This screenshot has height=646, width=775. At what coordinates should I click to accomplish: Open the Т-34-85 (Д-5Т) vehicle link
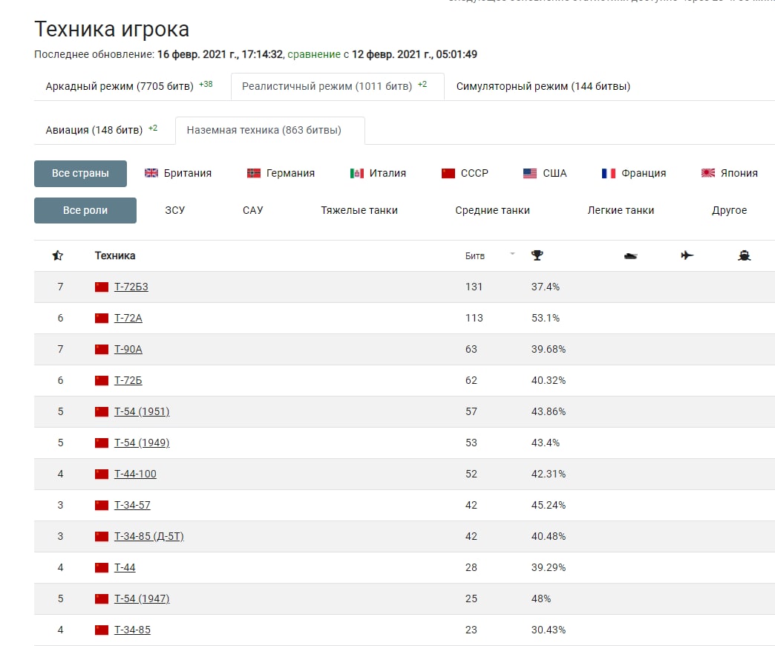(x=149, y=536)
